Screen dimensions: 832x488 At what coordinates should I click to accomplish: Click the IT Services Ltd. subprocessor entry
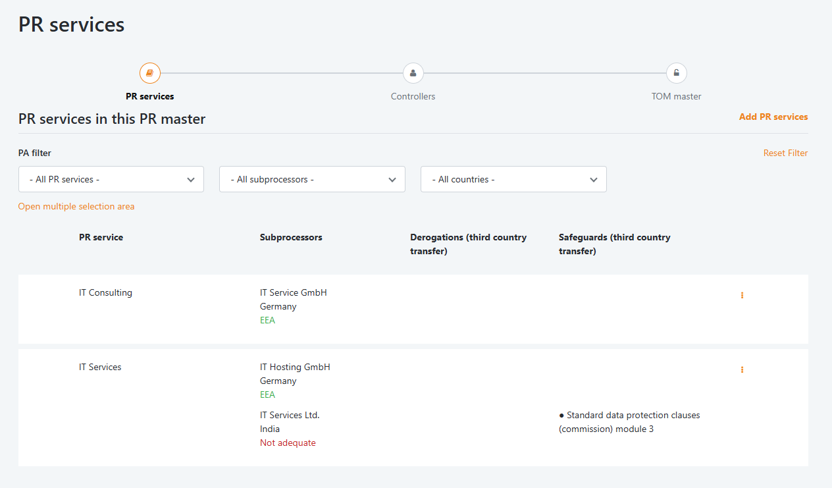290,415
